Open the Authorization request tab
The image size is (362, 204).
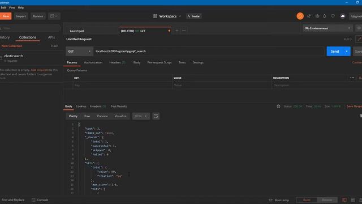tap(93, 62)
